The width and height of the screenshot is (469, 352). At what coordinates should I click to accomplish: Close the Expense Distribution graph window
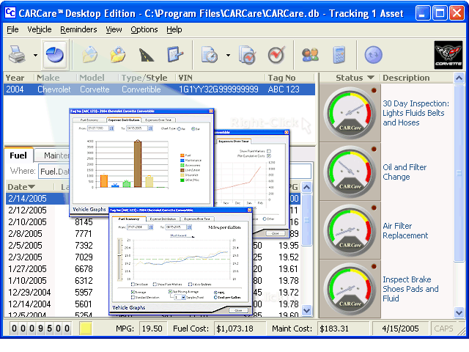[x=211, y=111]
